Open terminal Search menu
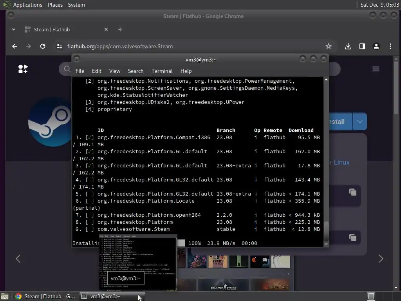The width and height of the screenshot is (401, 301). (135, 71)
